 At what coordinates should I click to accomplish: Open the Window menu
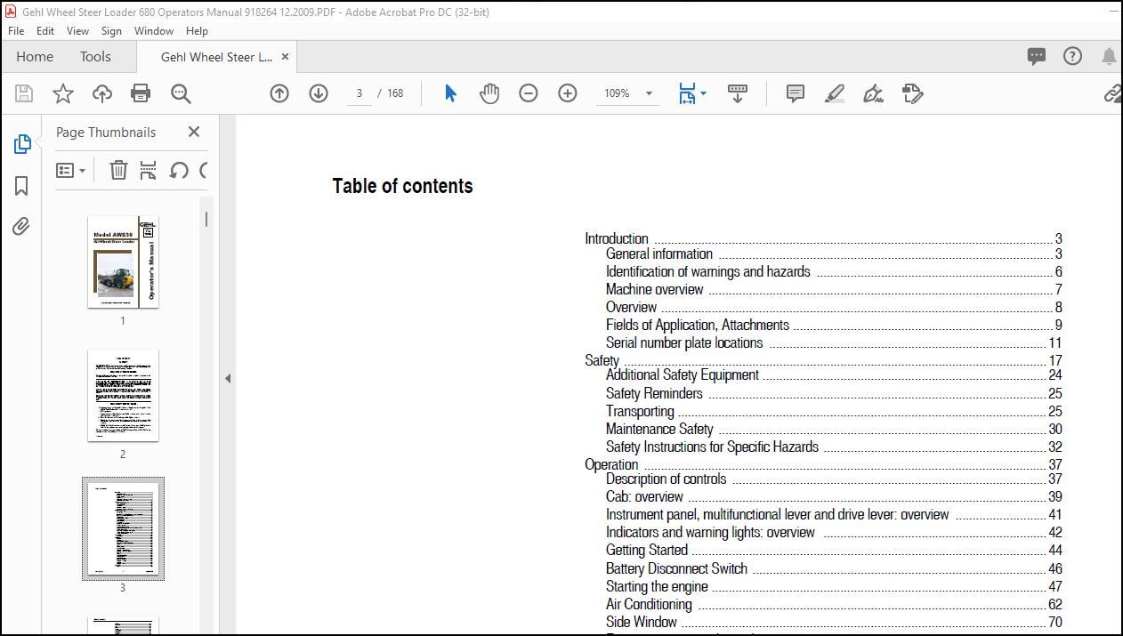pyautogui.click(x=154, y=30)
